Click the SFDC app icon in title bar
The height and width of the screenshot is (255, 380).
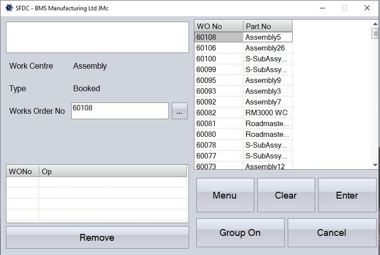9,8
